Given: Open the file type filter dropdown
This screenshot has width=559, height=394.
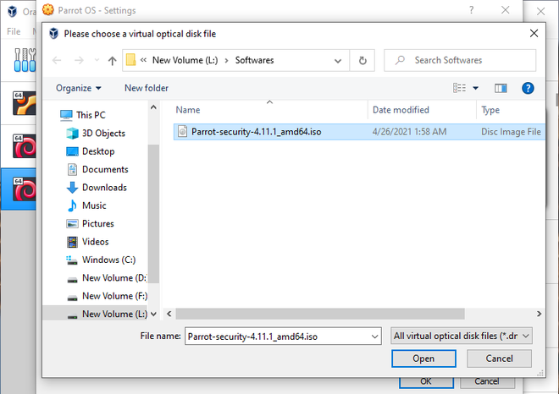Looking at the screenshot, I should tap(462, 336).
